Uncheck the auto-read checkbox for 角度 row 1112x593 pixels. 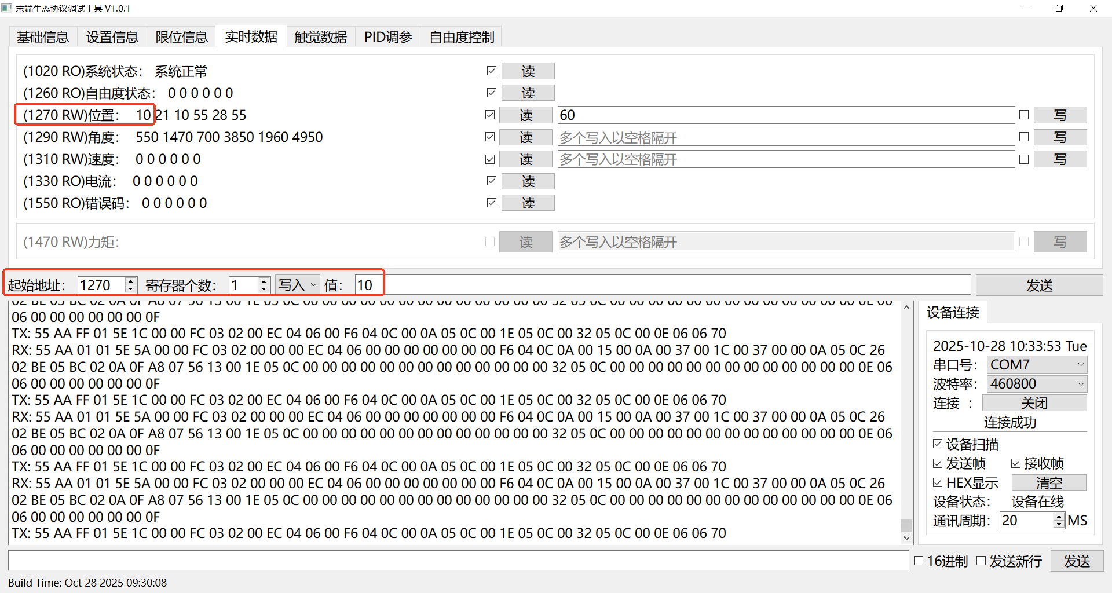tap(490, 137)
